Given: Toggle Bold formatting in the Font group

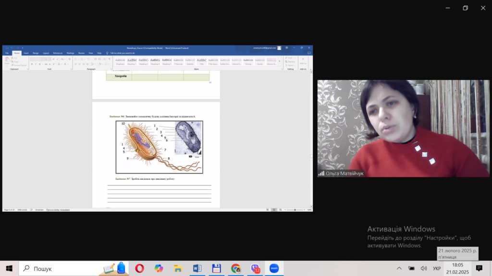Looking at the screenshot, I should click(32, 64).
